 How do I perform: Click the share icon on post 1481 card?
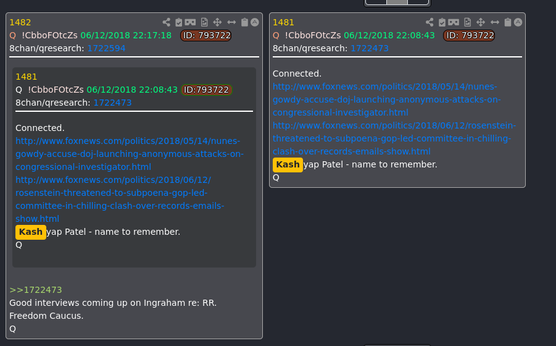429,22
